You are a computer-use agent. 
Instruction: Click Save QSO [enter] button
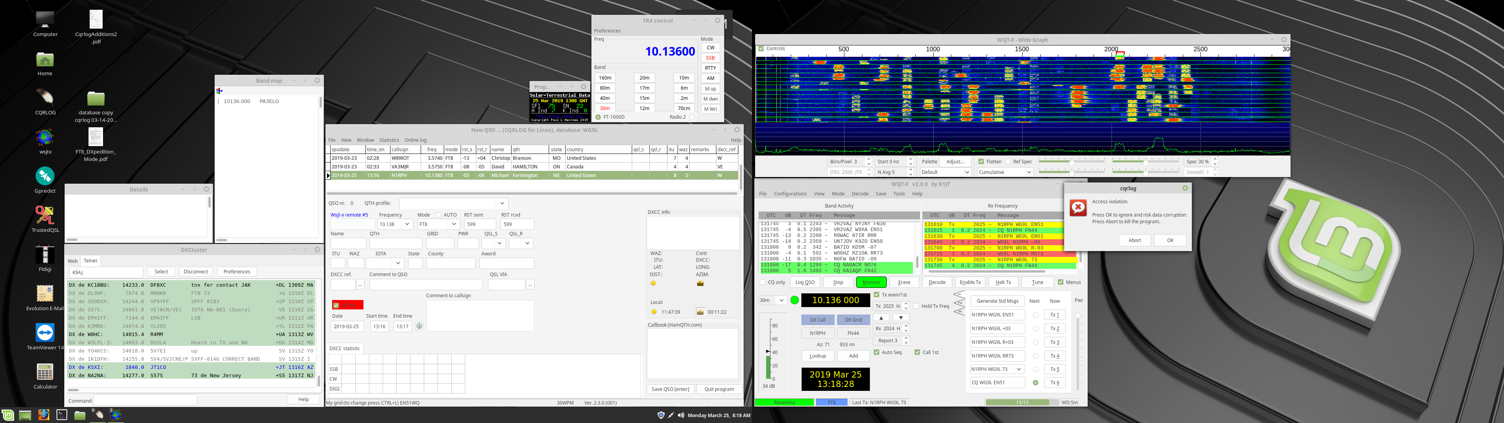tap(670, 389)
